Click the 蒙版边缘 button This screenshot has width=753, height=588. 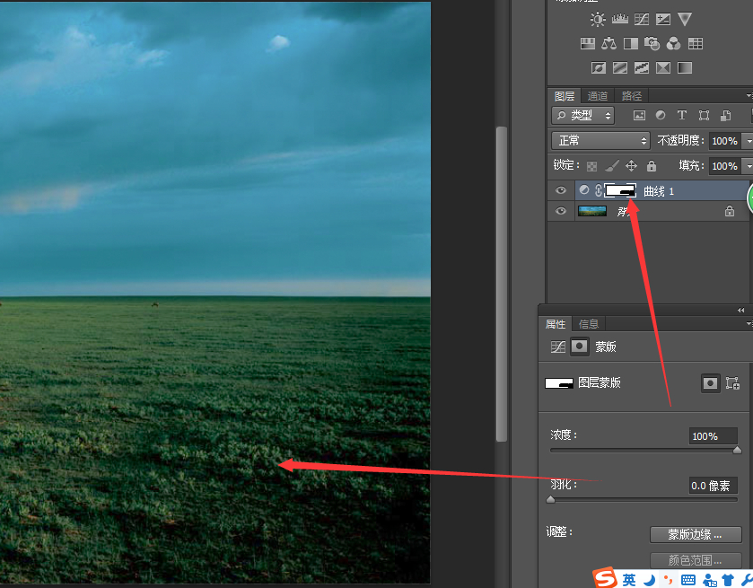(696, 534)
